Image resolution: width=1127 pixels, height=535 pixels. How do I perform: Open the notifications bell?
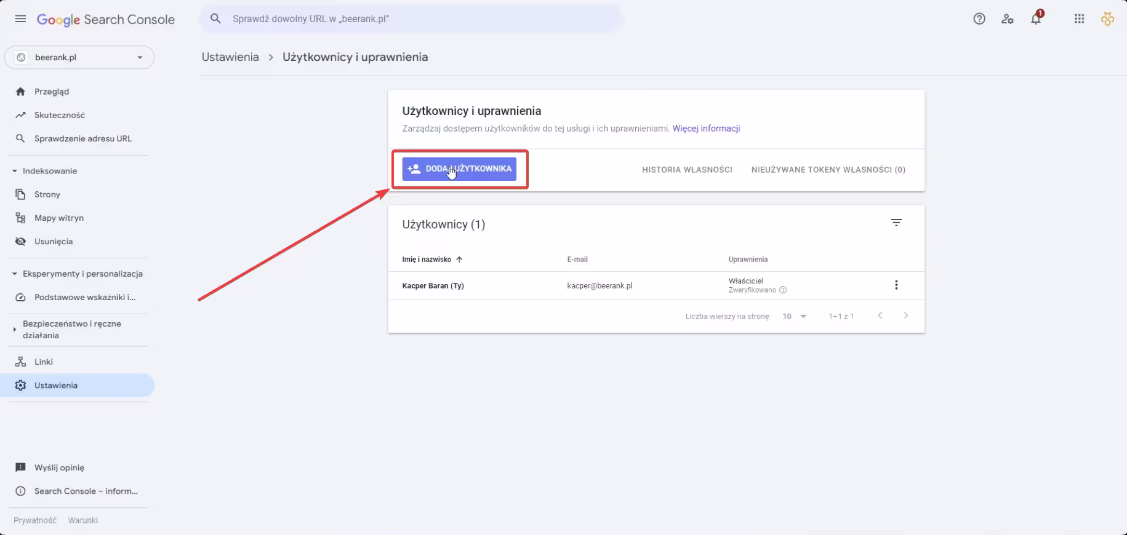[x=1036, y=19]
